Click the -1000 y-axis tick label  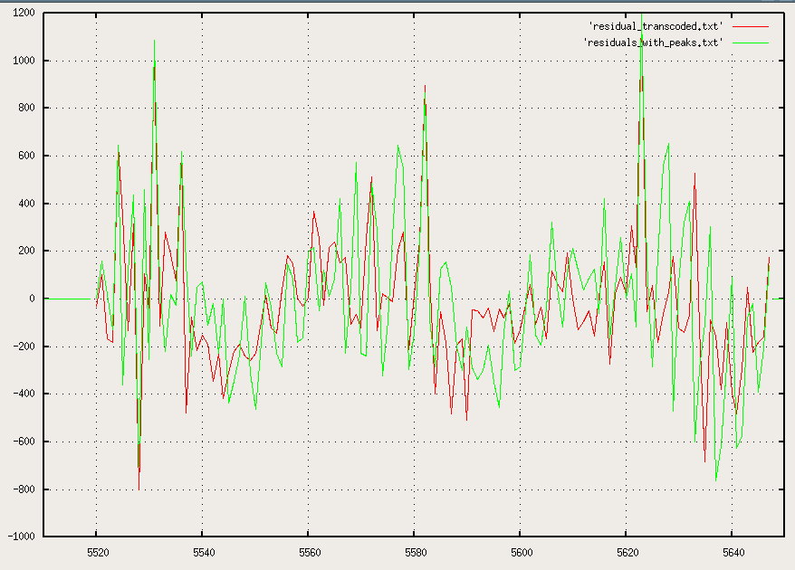click(21, 537)
